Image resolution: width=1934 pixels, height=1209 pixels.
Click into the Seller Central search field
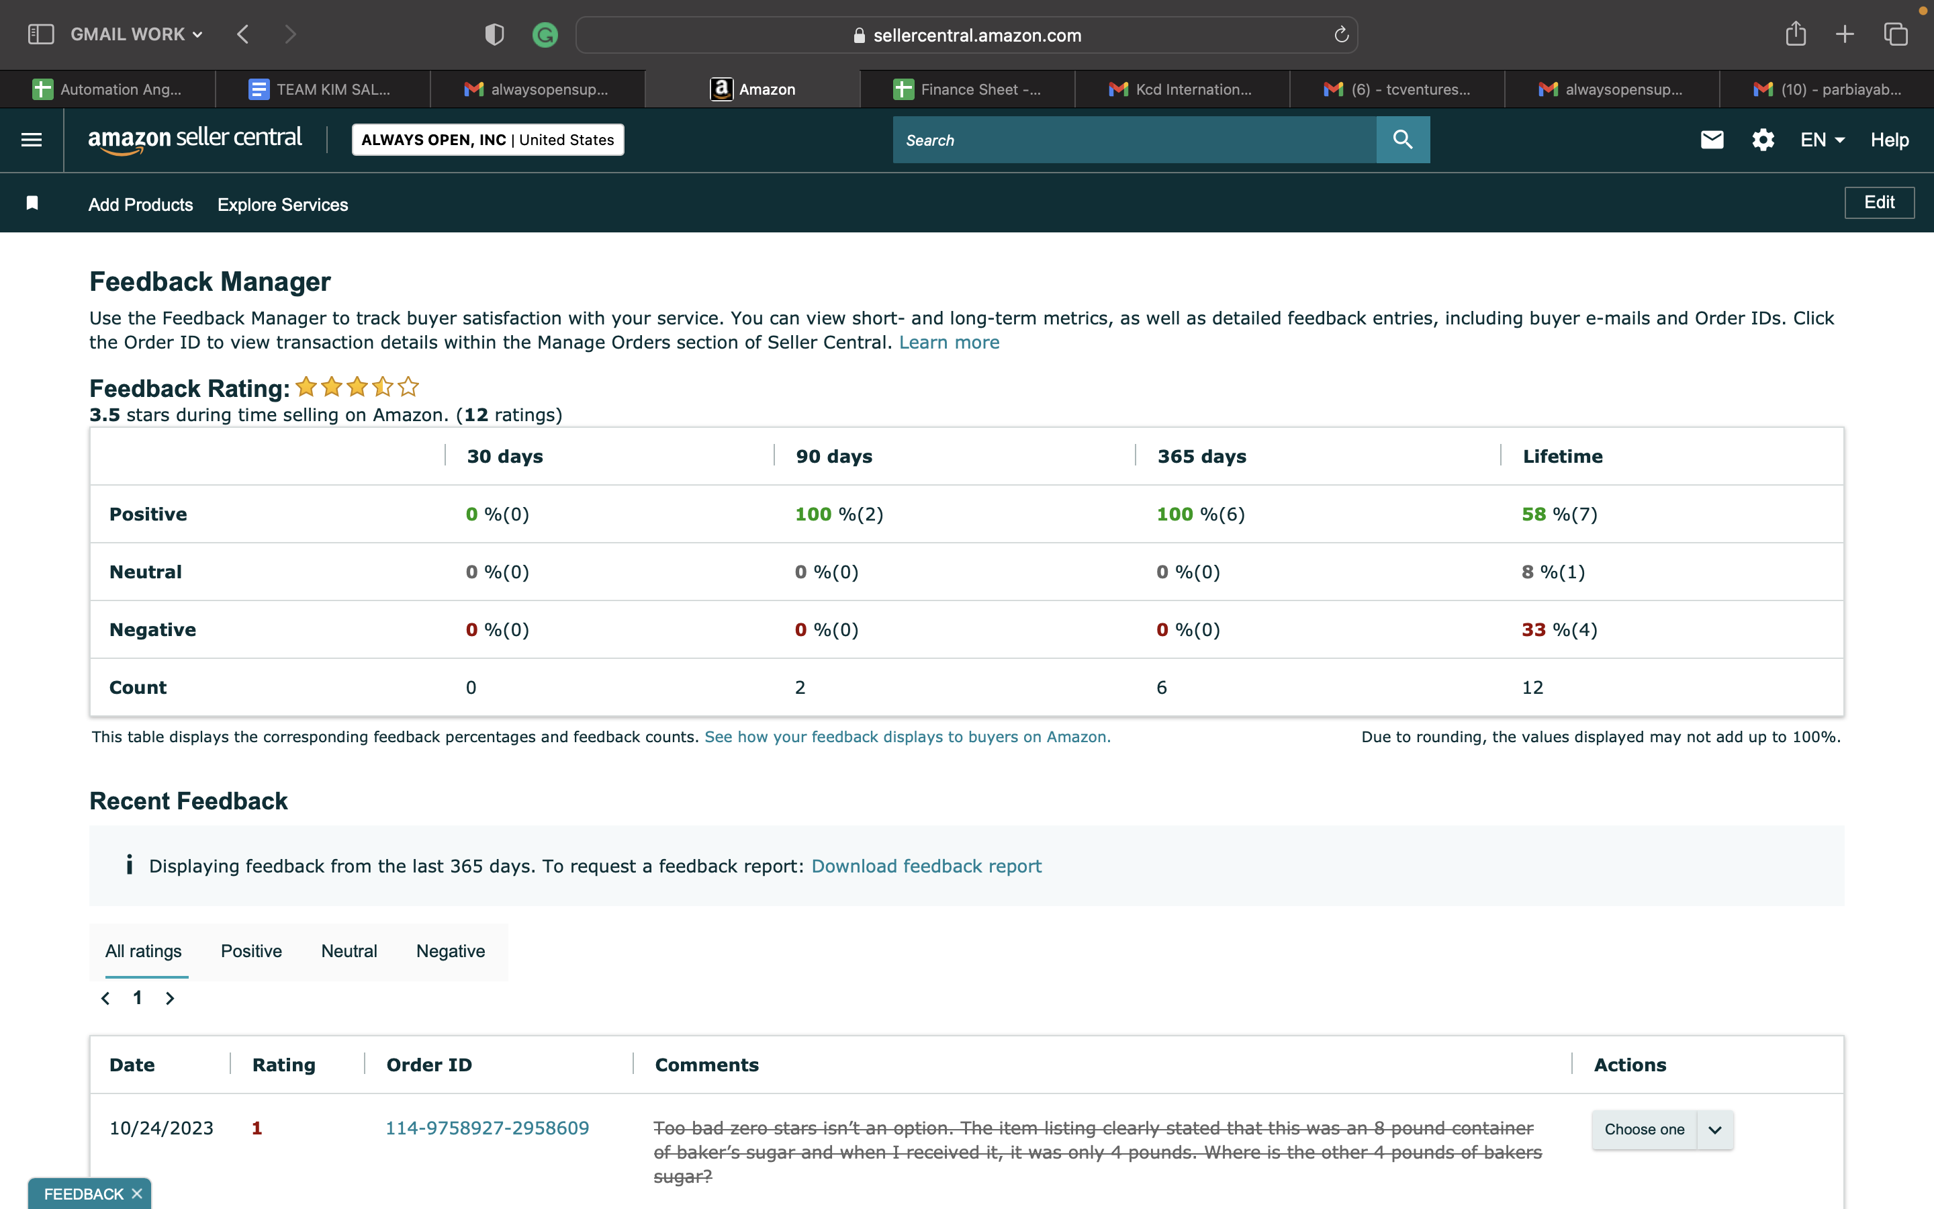1134,140
